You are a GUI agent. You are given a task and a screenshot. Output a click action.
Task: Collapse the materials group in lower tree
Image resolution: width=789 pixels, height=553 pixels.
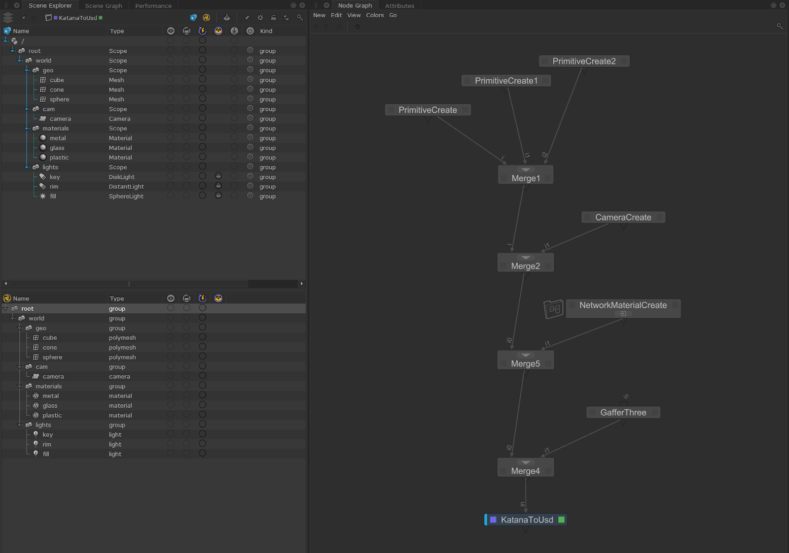tap(20, 387)
